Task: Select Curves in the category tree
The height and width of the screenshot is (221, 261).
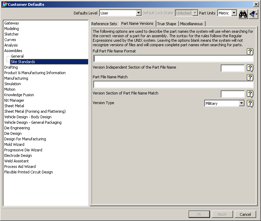Action: (x=10, y=40)
